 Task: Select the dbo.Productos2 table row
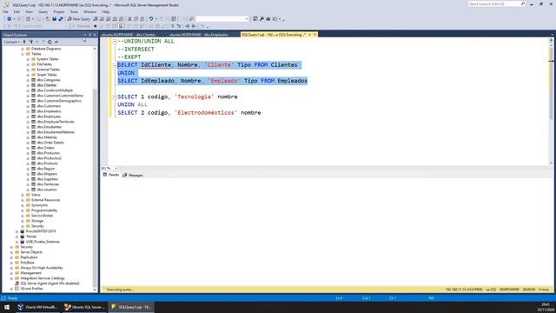coord(49,158)
